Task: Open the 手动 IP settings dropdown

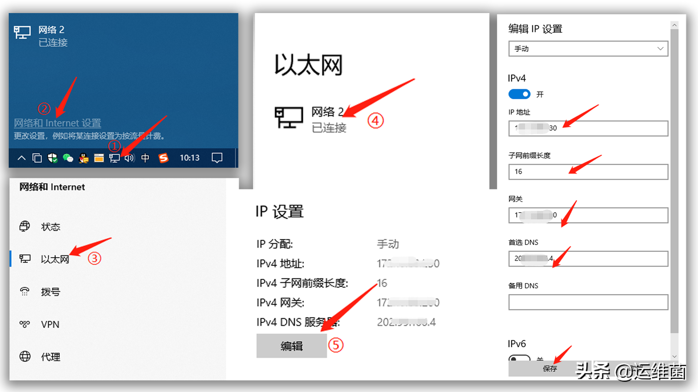Action: [588, 49]
